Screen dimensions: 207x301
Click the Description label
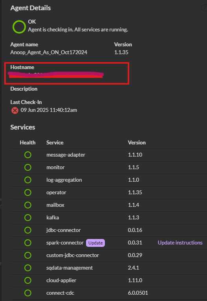click(24, 89)
